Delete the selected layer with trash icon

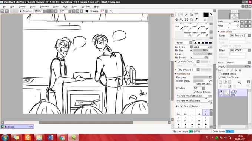point(235,86)
